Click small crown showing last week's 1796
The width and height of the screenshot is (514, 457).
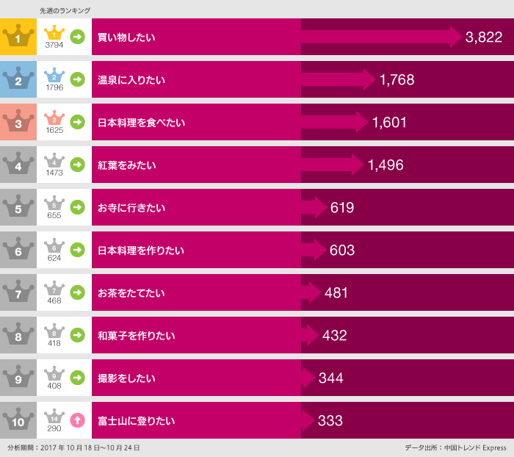[54, 76]
